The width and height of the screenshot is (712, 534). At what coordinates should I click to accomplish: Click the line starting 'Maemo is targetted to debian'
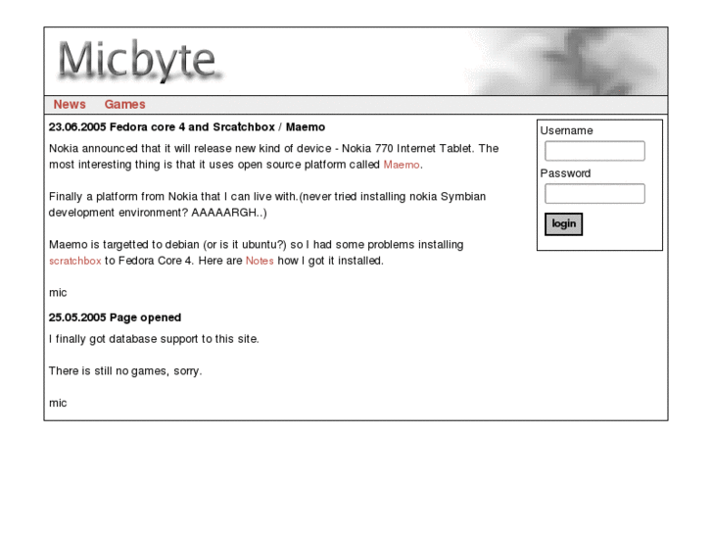coord(256,245)
